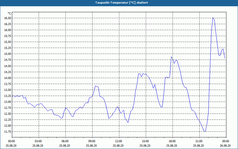Click the 12:00 time label
Image resolution: width=238 pixels, height=149 pixels.
tap(118, 141)
